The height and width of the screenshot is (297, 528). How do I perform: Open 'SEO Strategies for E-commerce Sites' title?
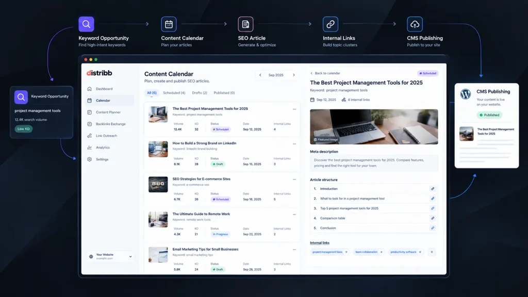[202, 179]
